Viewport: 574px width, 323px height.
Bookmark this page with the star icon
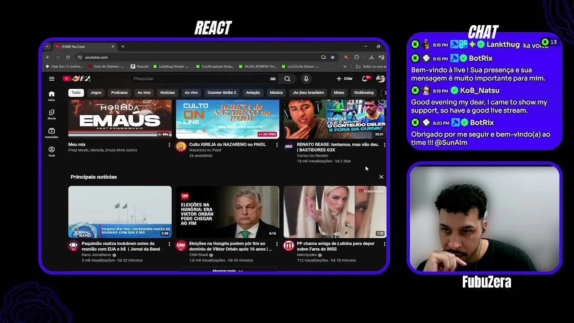pyautogui.click(x=332, y=57)
